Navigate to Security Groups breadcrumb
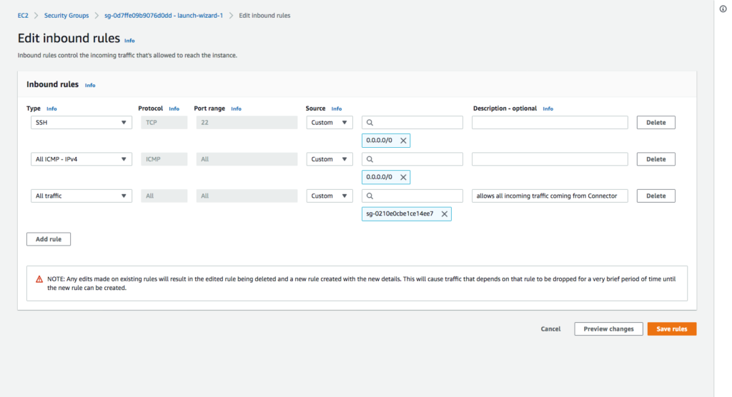The width and height of the screenshot is (732, 397). click(66, 15)
